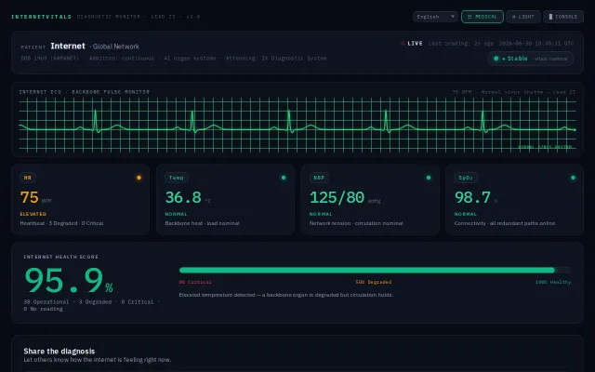Click the '100% Healthy' bar label
This screenshot has height=372, width=595.
pyautogui.click(x=553, y=282)
